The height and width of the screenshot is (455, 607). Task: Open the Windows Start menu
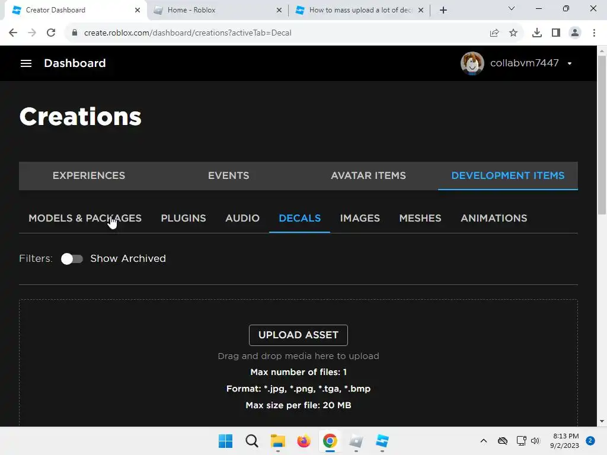click(x=226, y=441)
